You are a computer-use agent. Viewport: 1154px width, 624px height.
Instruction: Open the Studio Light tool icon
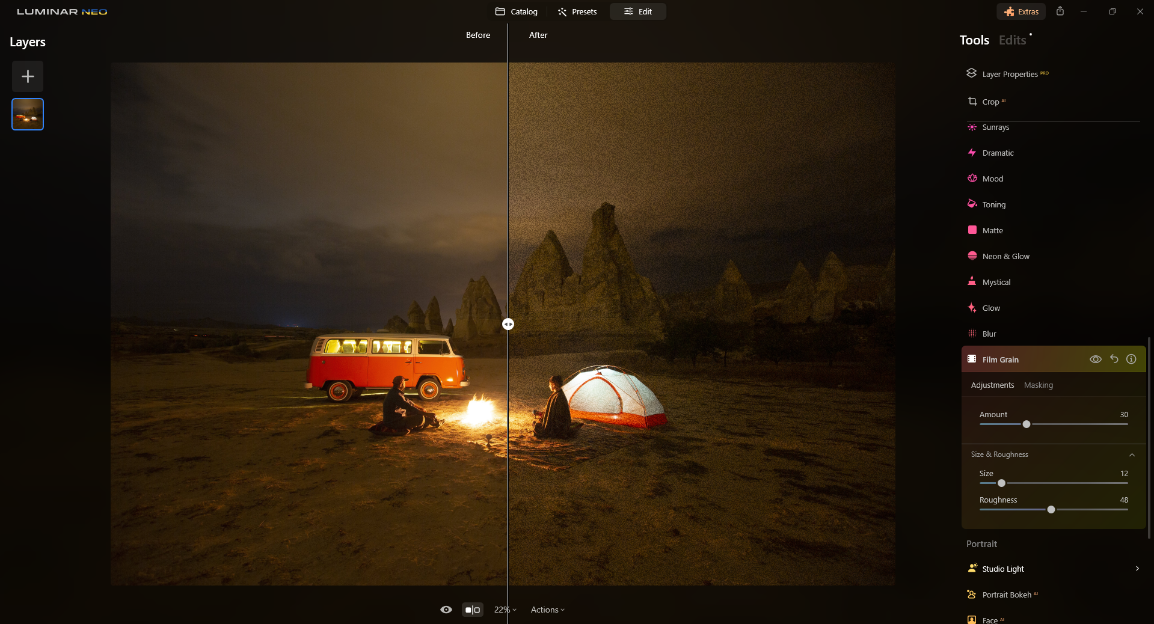(x=972, y=568)
